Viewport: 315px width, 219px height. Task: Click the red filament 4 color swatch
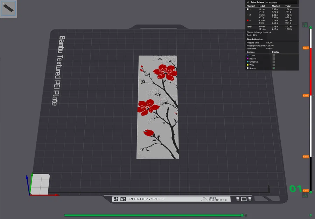tap(247, 21)
